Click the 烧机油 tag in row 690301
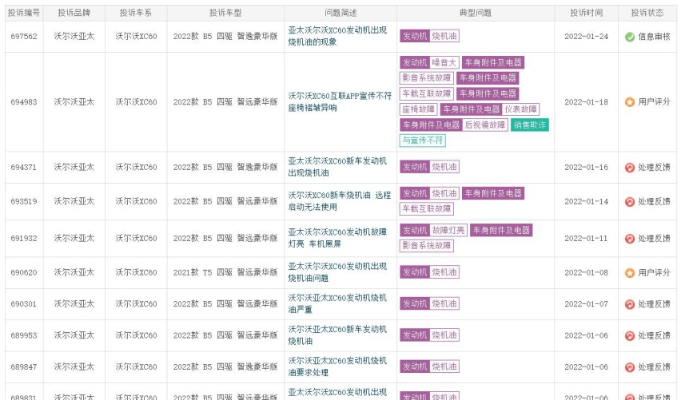Screen dimensions: 681x400 point(444,303)
